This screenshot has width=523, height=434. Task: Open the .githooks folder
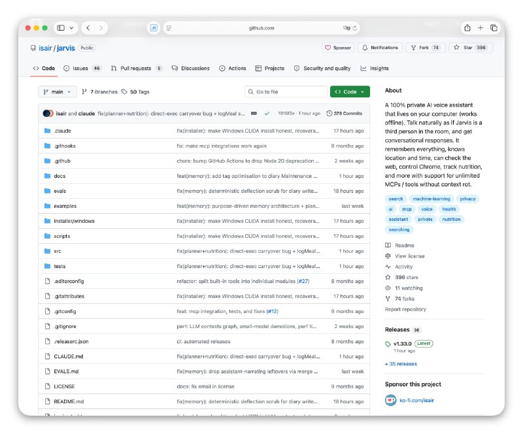[x=65, y=146]
